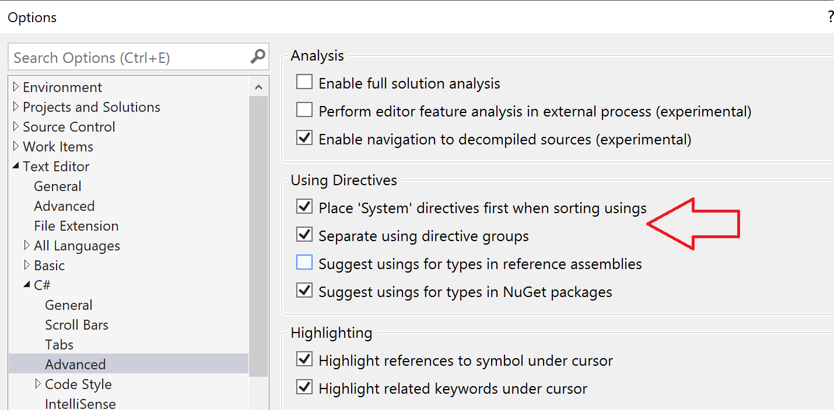Click the search magnifier icon
This screenshot has width=834, height=410.
(x=257, y=56)
